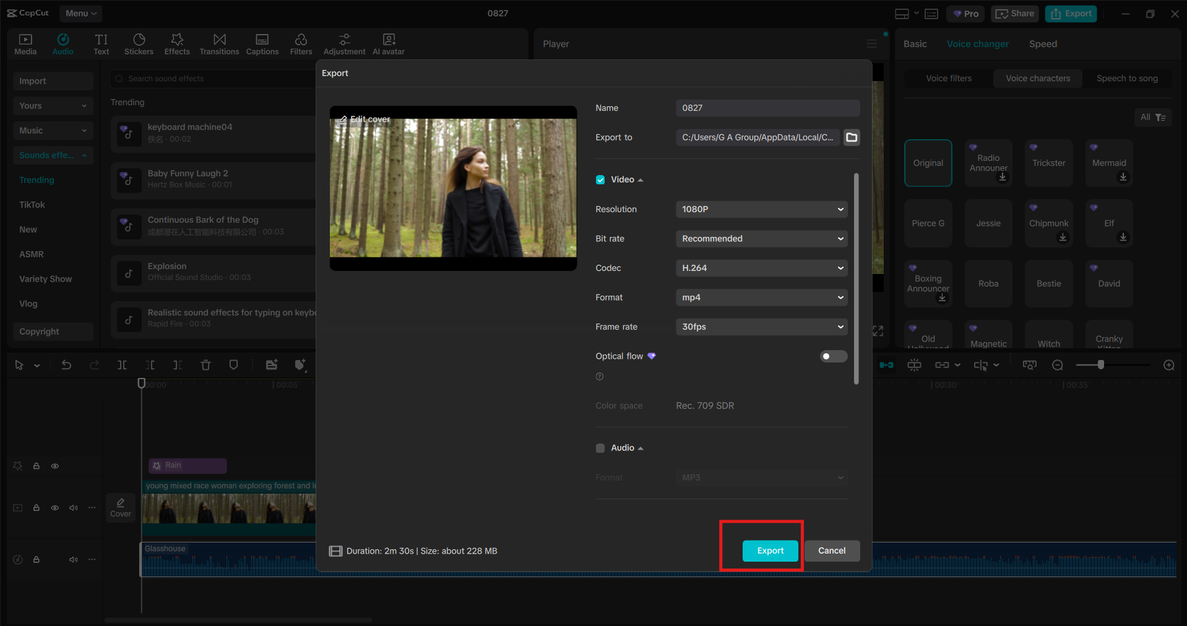This screenshot has height=626, width=1187.
Task: Select the TikTok sound category
Action: 32,205
